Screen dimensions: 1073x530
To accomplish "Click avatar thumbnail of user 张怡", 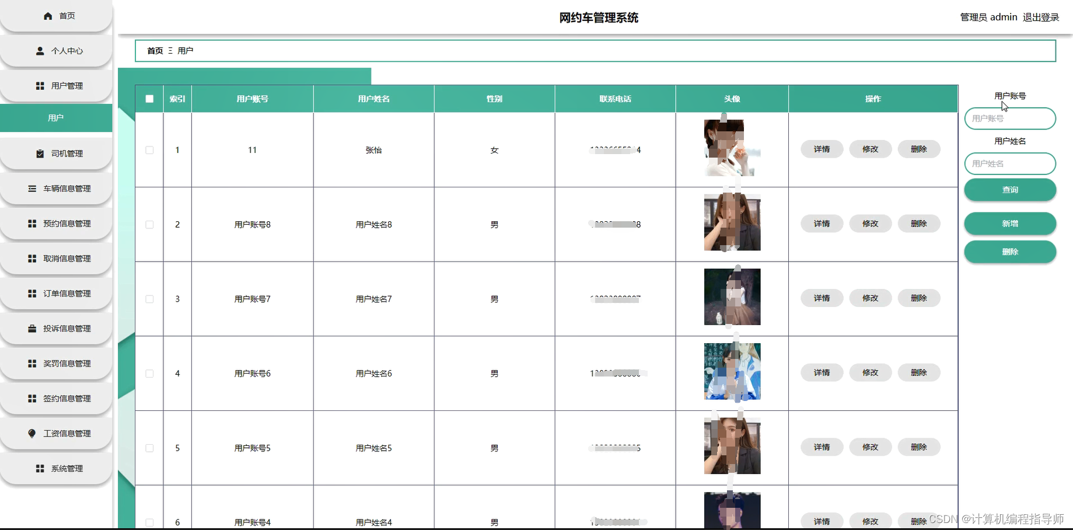I will 732,148.
